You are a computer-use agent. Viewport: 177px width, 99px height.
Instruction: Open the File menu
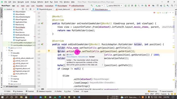click(6, 2)
